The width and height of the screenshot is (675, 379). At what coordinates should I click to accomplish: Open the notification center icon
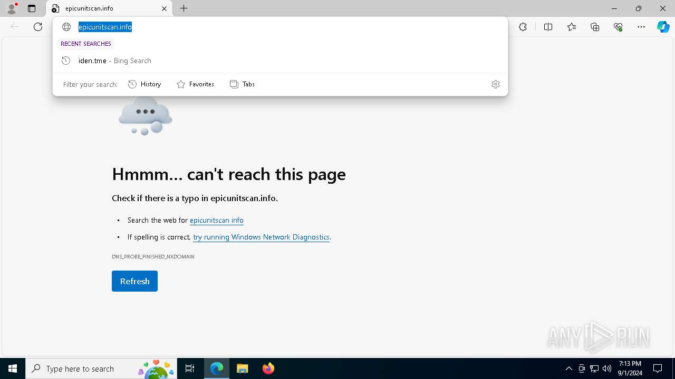[658, 368]
